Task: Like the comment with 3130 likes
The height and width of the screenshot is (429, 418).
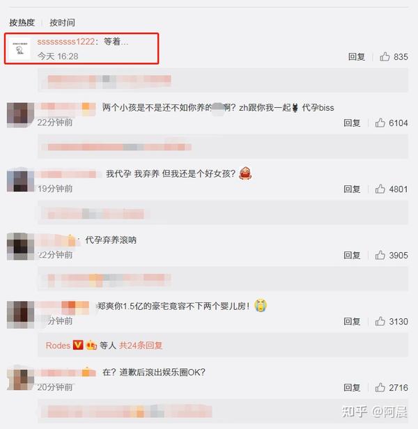Action: tap(380, 322)
